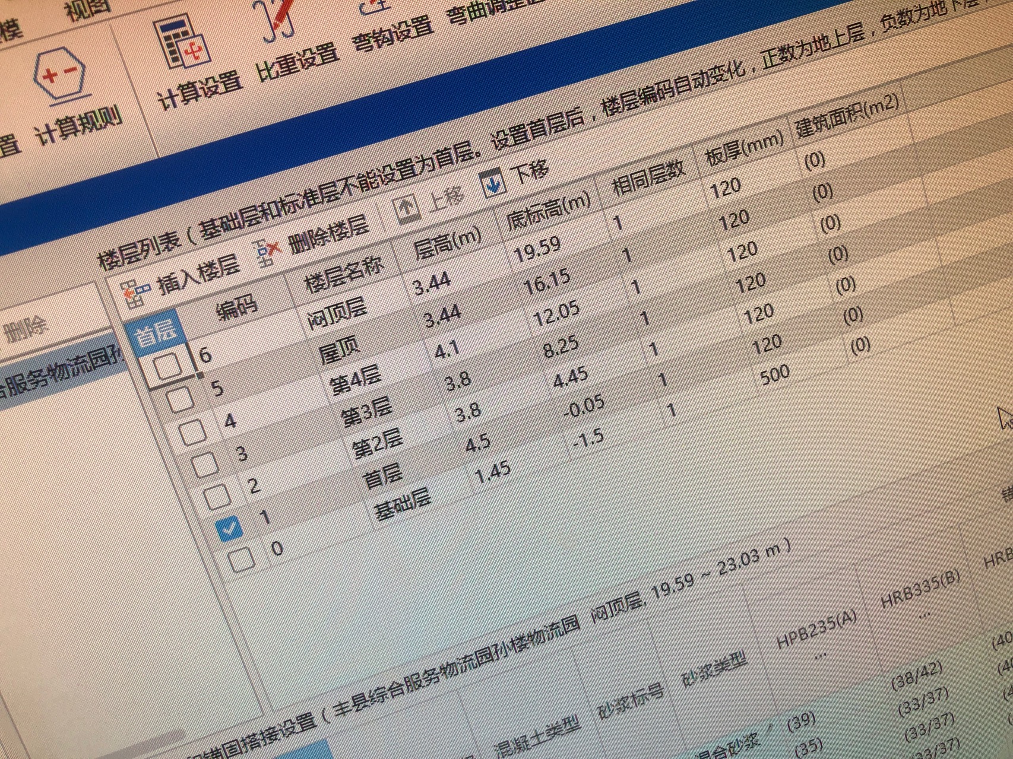Check 首层 box for row 5
The image size is (1013, 759).
[179, 399]
